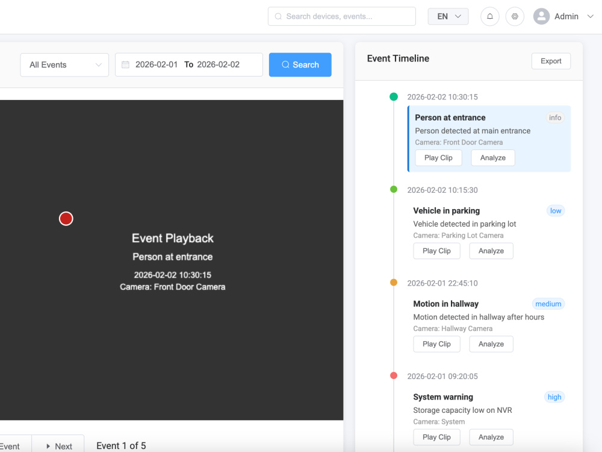Click the teal timeline dot at 10:30:15
602x452 pixels.
pyautogui.click(x=394, y=97)
